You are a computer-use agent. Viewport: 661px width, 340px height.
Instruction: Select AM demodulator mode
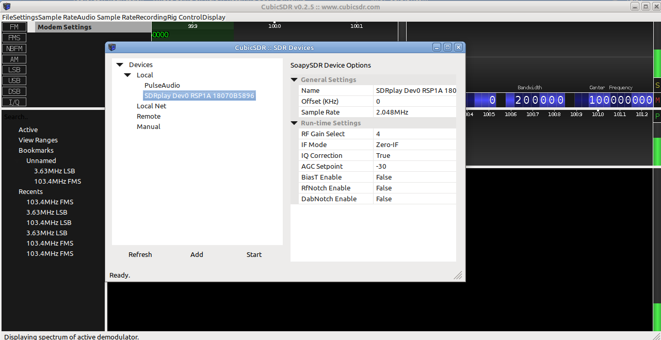click(14, 59)
